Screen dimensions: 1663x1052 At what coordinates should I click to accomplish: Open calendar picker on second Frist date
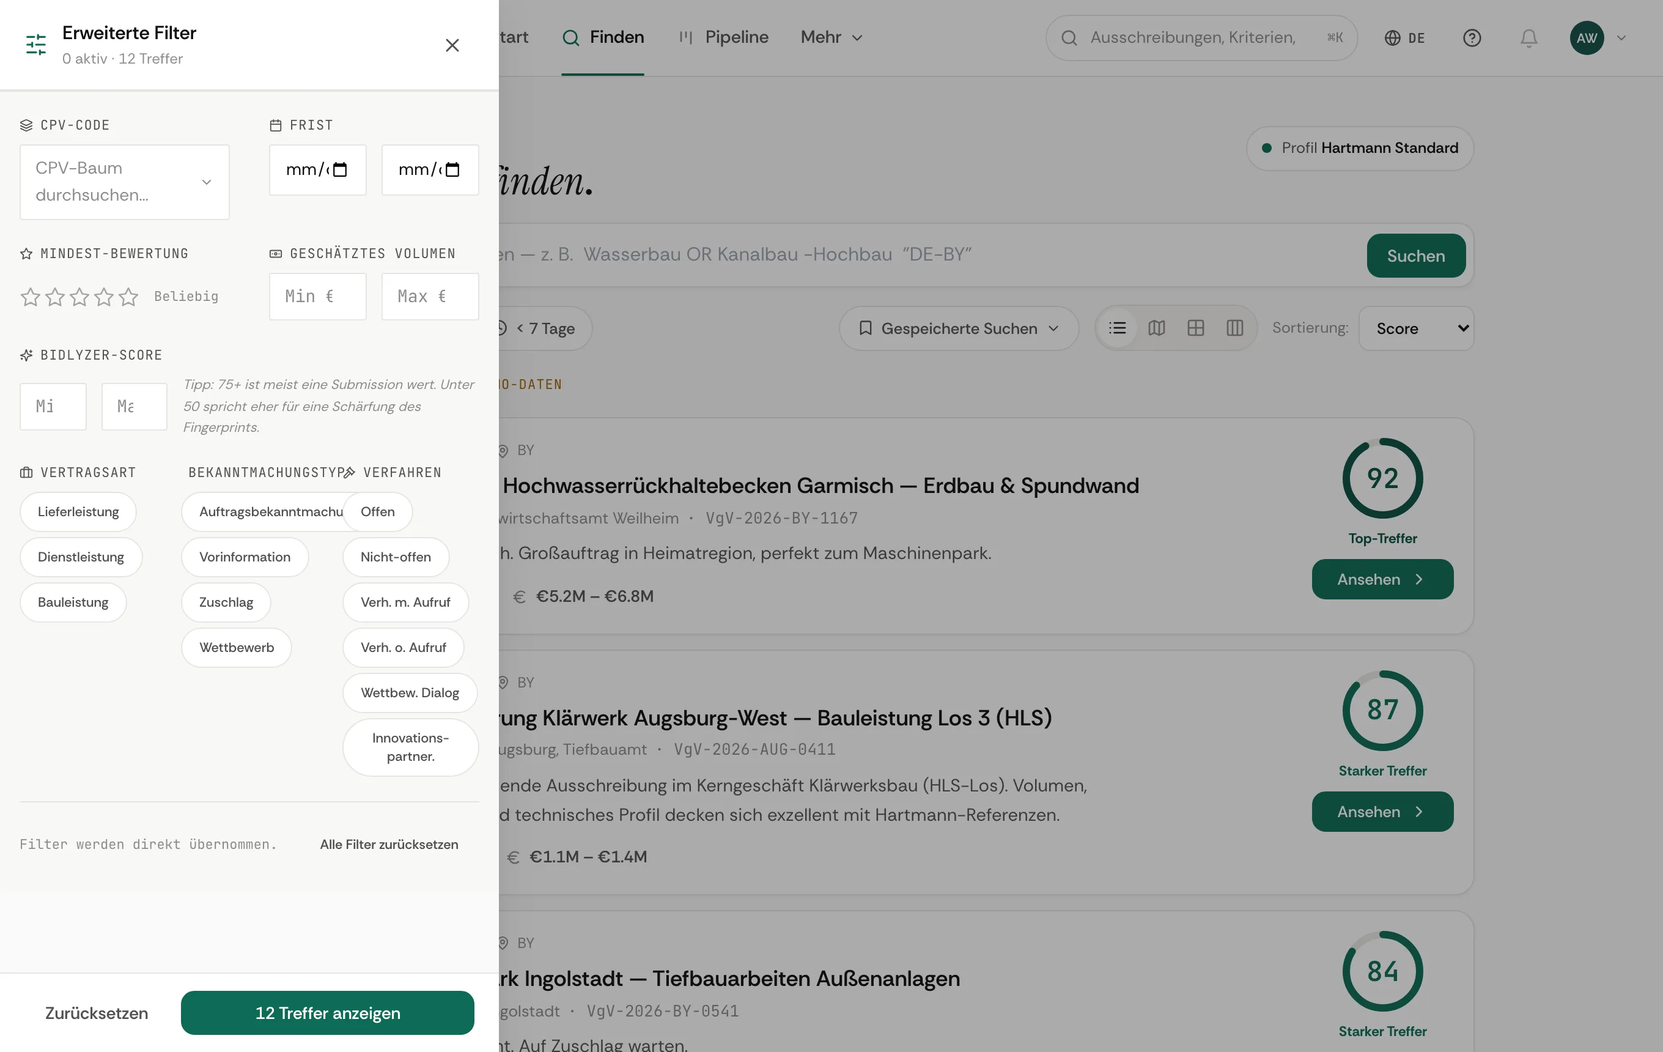[x=452, y=170]
